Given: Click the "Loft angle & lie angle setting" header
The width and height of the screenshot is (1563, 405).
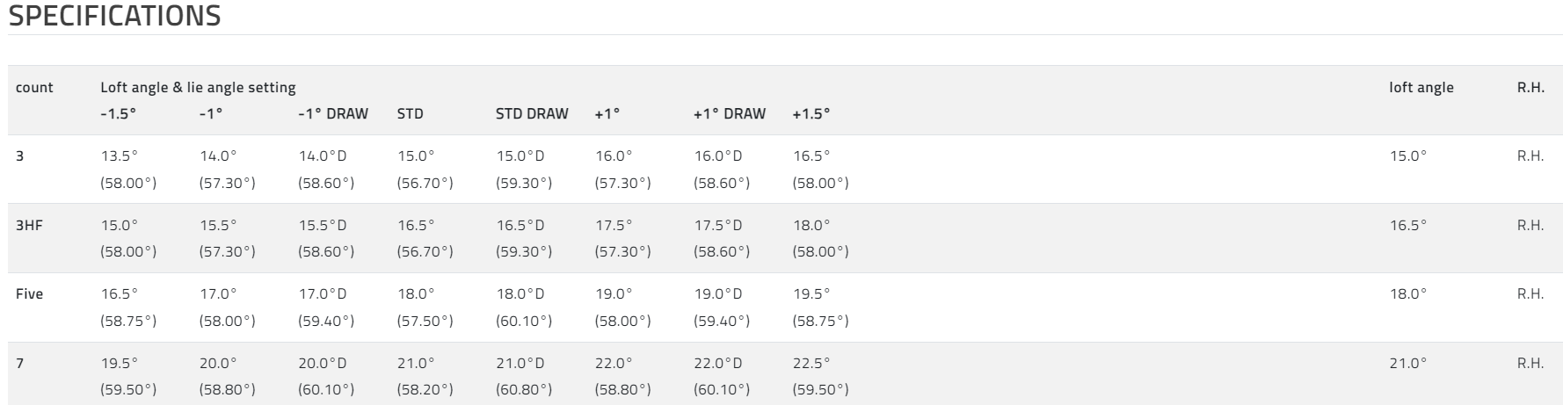Looking at the screenshot, I should [x=198, y=87].
